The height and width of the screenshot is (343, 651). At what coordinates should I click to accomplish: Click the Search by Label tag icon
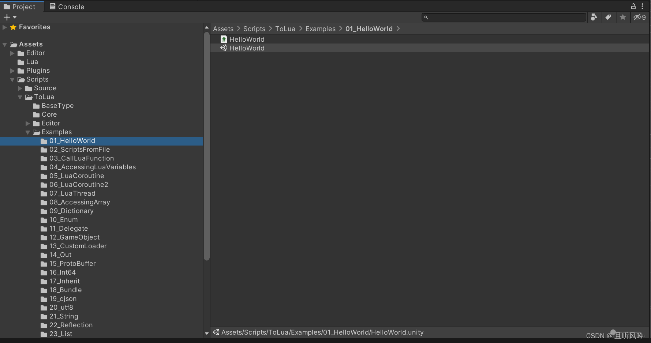tap(609, 17)
